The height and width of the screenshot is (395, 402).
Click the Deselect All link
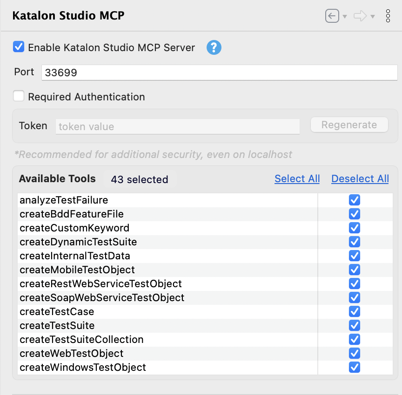pyautogui.click(x=360, y=178)
